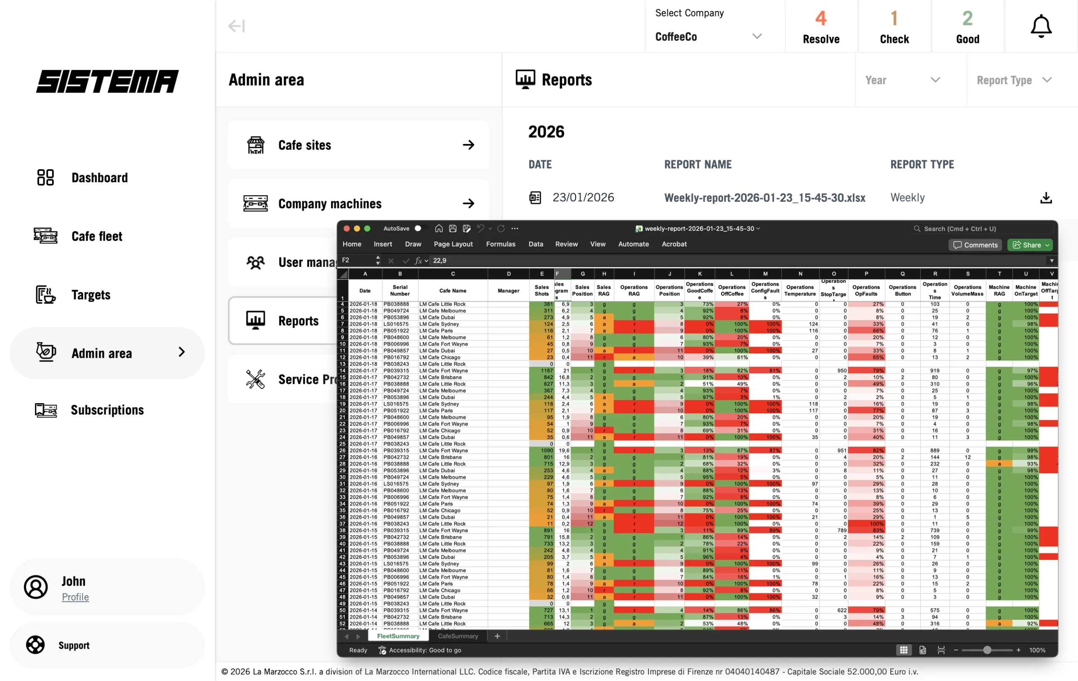Switch to the CafeSummary sheet tab
The image size is (1078, 681).
point(458,636)
